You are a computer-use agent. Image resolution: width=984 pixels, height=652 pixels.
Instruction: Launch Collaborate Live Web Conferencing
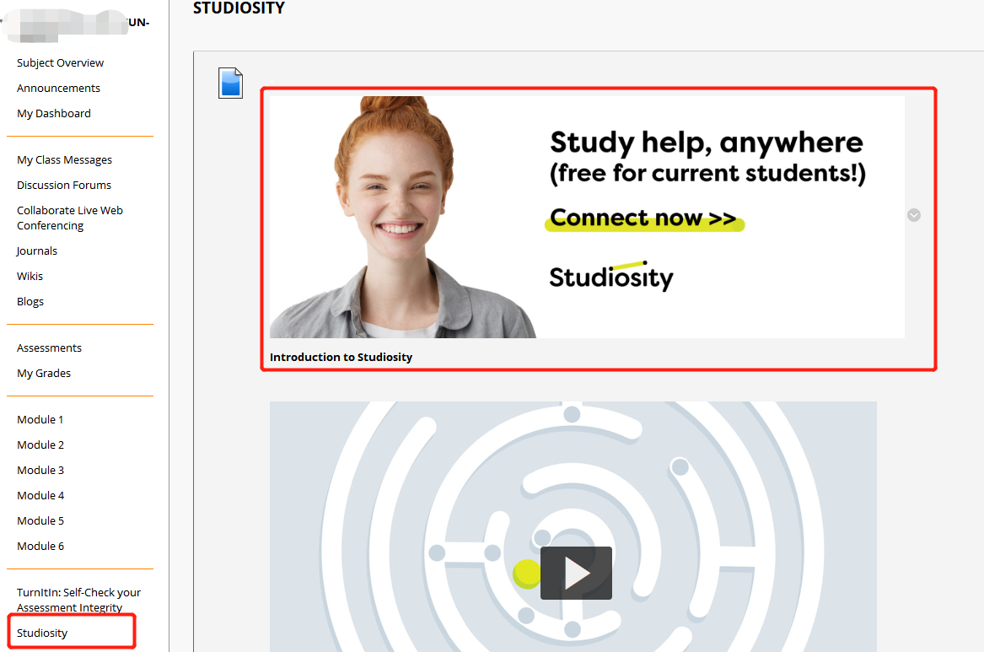pos(70,218)
